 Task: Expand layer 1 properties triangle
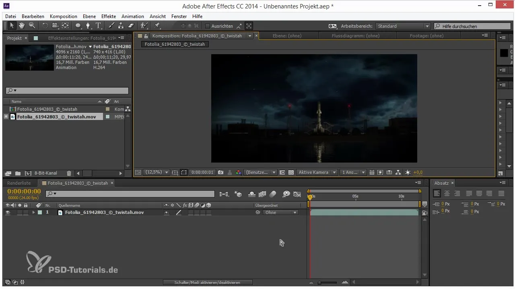[x=34, y=212]
